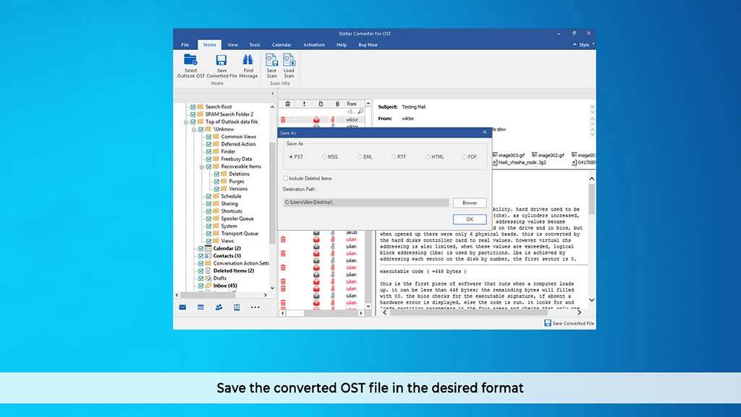Screen dimensions: 741x417
Task: Open the Tools ribbon tab
Action: [255, 45]
